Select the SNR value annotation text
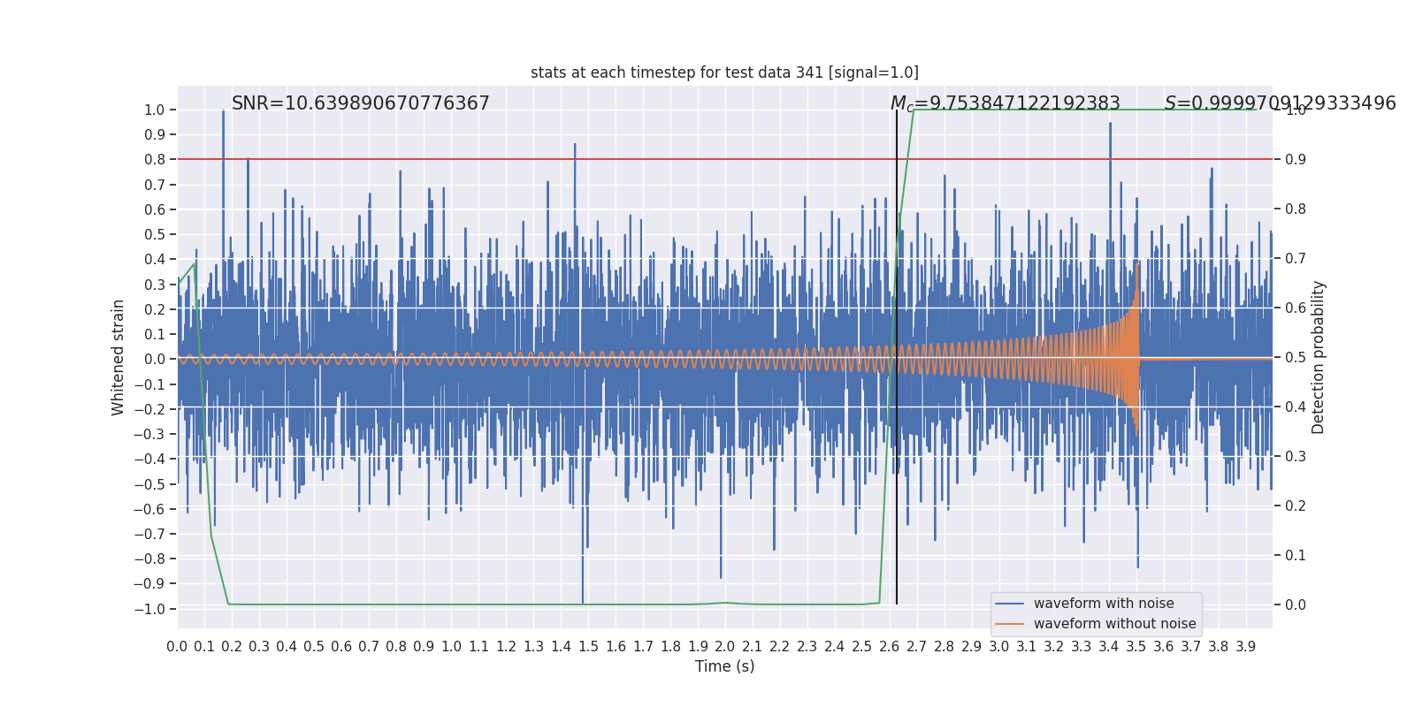Screen dimensions: 1415x707 point(360,103)
